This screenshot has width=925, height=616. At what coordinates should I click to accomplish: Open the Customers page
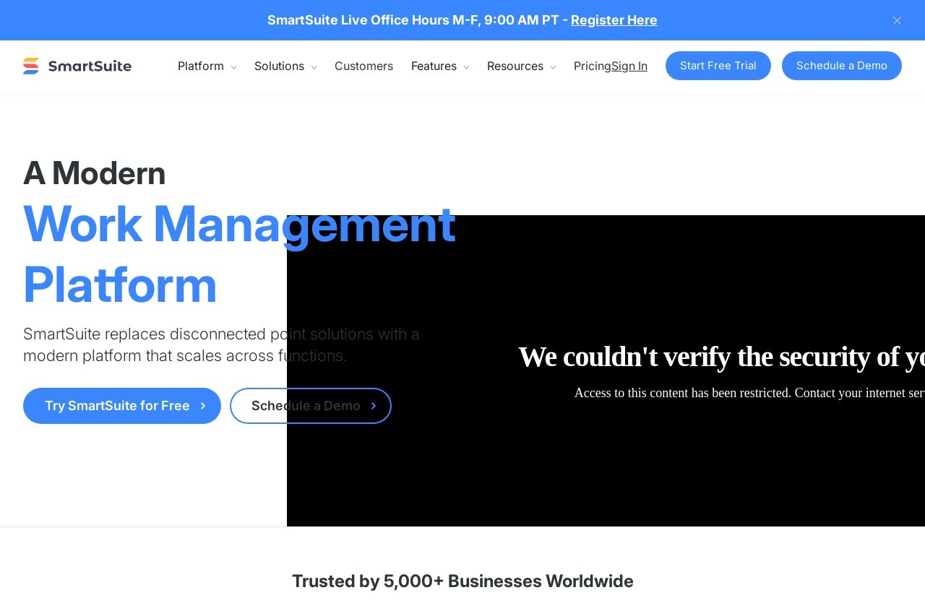[363, 66]
